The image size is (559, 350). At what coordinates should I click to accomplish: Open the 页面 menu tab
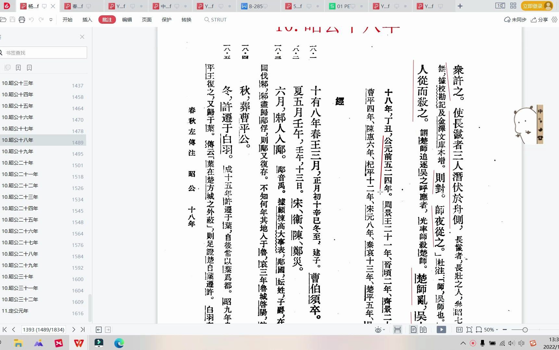coord(147,20)
